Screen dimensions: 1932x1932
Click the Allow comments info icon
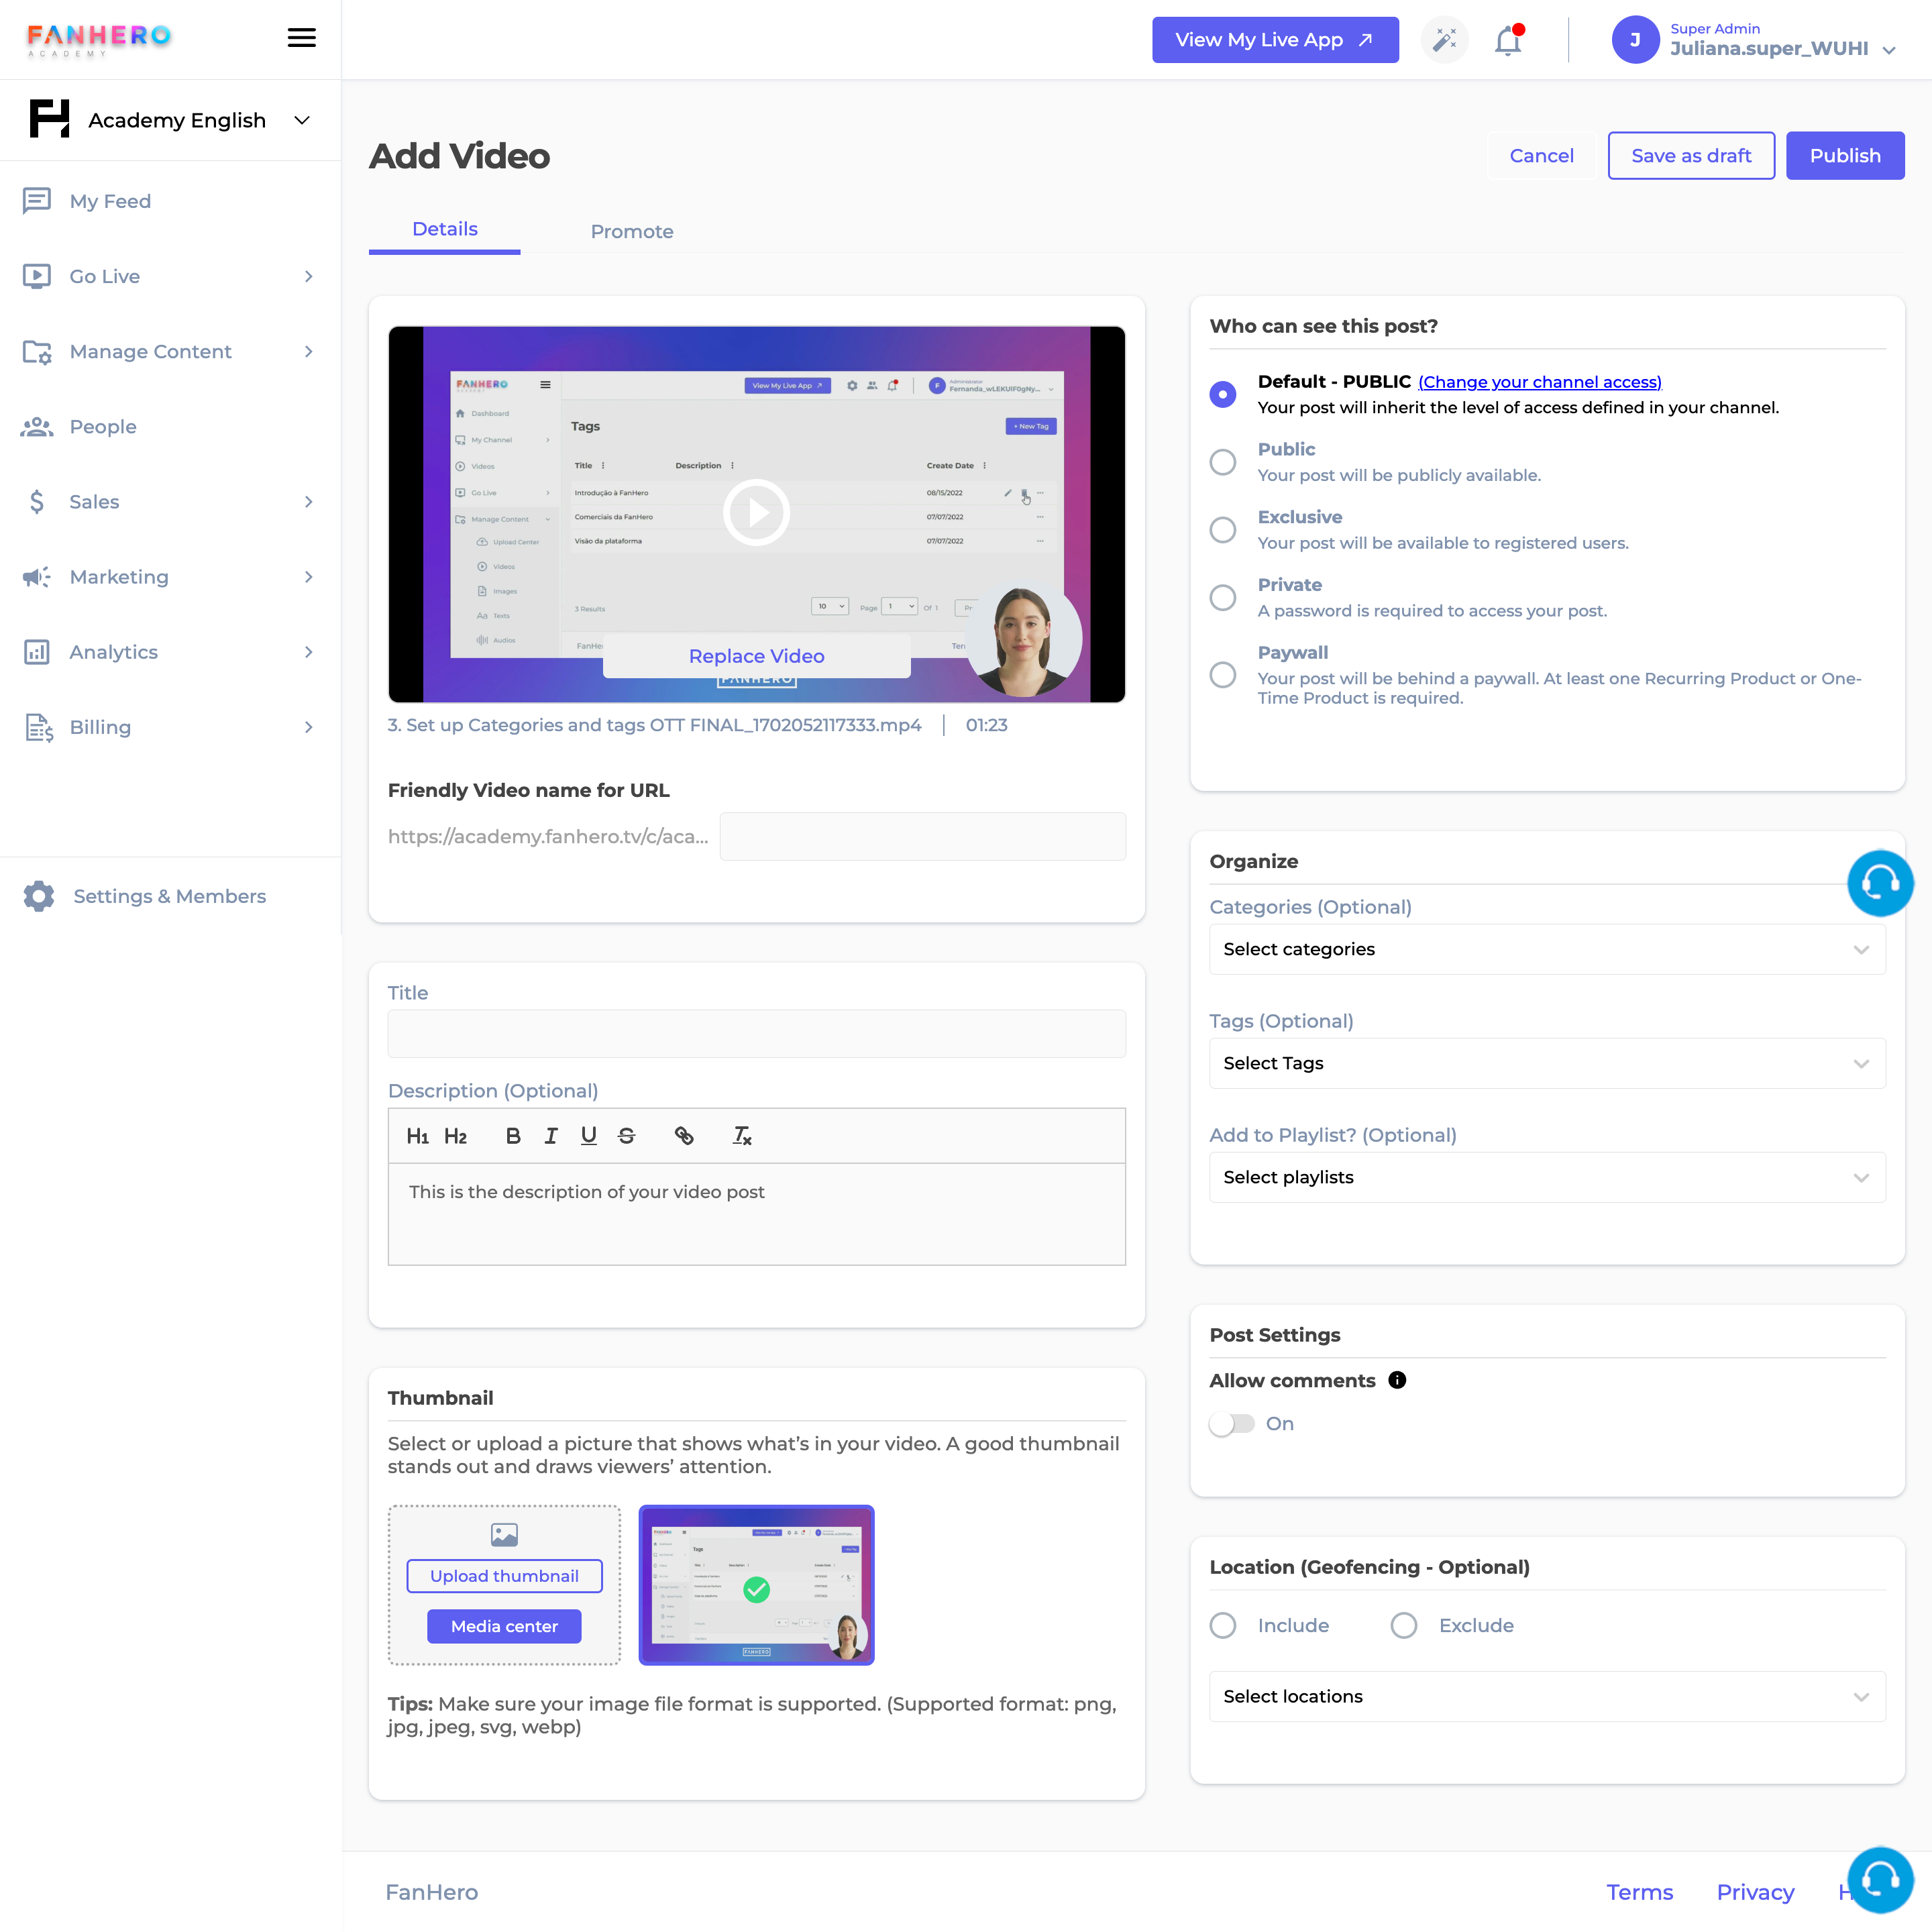(1397, 1380)
